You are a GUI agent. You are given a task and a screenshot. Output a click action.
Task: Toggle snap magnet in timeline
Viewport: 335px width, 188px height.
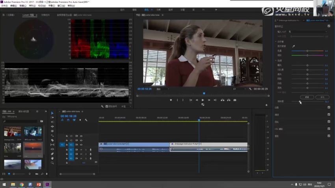(68, 120)
